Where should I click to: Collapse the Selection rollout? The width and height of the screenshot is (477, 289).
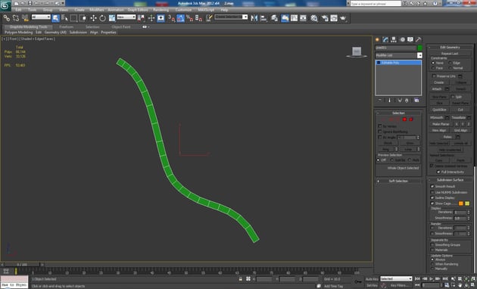(x=398, y=113)
